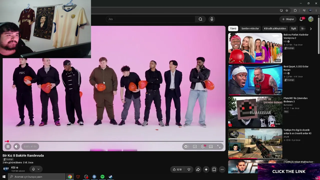
Task: Click the magnifier search button
Action: (x=200, y=19)
